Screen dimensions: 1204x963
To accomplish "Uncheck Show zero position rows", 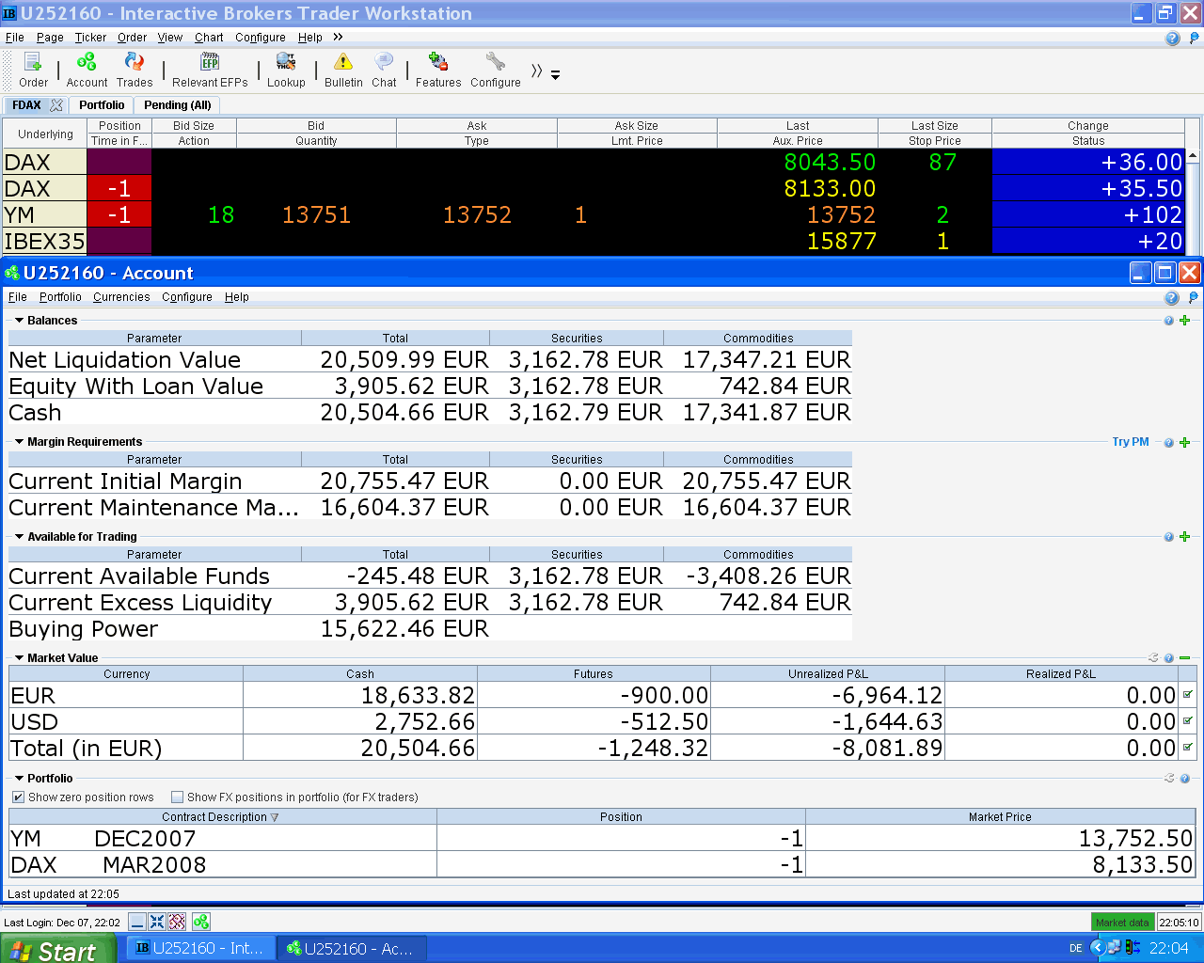I will [18, 797].
